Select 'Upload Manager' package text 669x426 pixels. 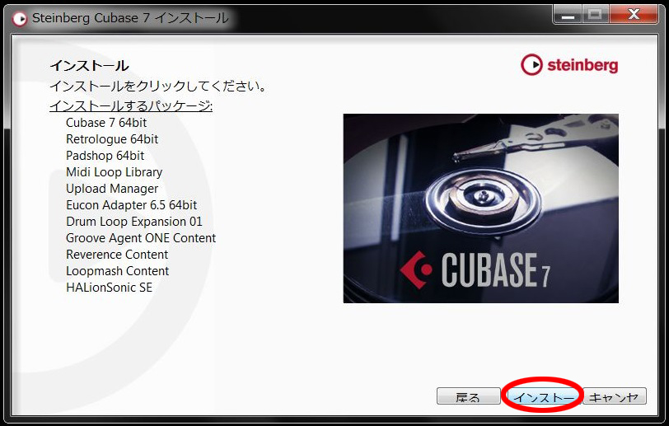pos(112,189)
